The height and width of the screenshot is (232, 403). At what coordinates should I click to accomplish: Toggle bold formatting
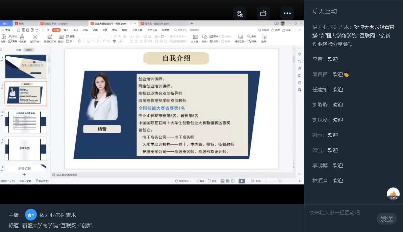(x=79, y=41)
